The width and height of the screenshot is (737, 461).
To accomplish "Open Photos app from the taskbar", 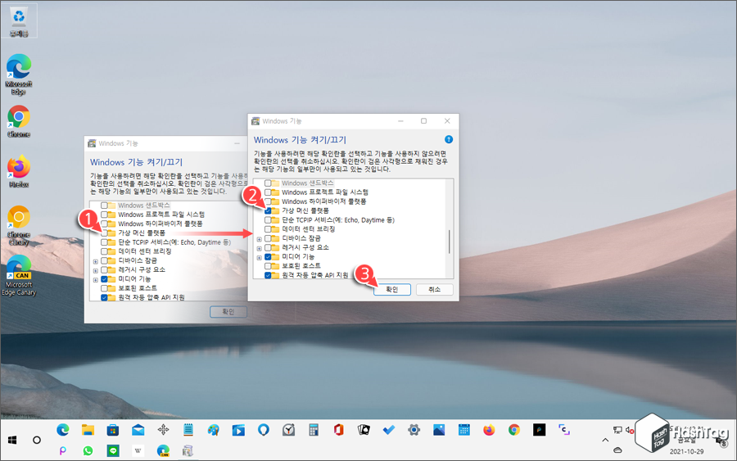I will [439, 430].
